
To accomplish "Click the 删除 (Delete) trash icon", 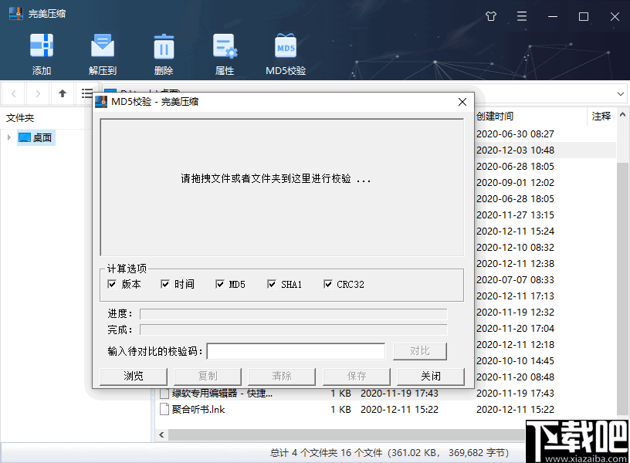I will click(x=164, y=46).
